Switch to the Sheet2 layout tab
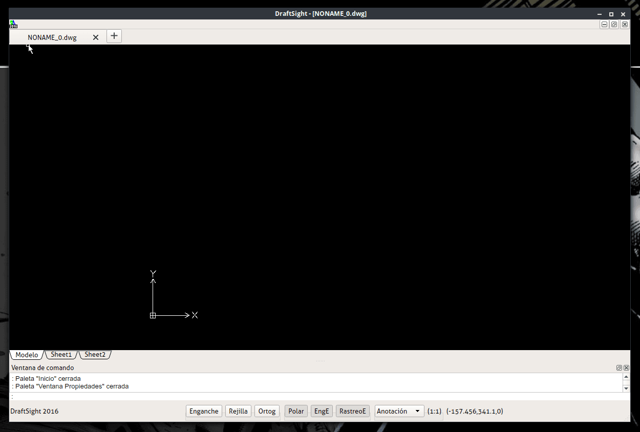Screen dimensions: 640x432 coord(95,354)
